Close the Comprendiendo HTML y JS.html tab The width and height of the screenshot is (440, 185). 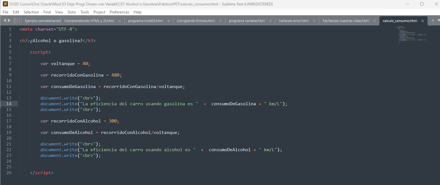tap(120, 21)
